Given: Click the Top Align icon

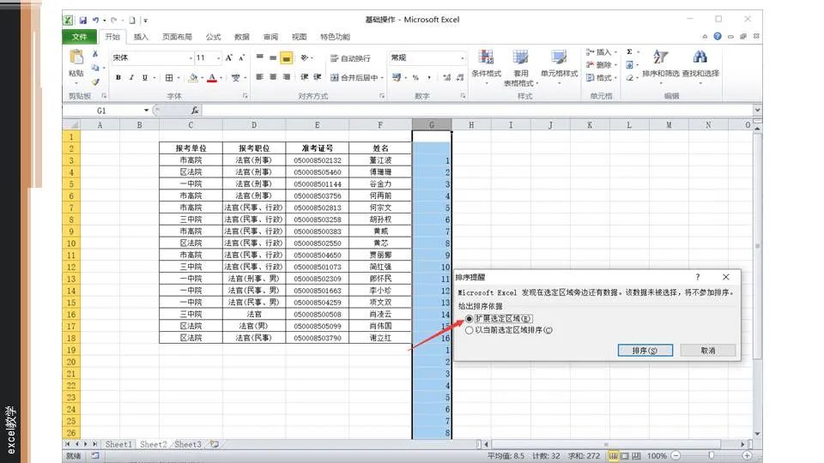Looking at the screenshot, I should click(x=259, y=57).
